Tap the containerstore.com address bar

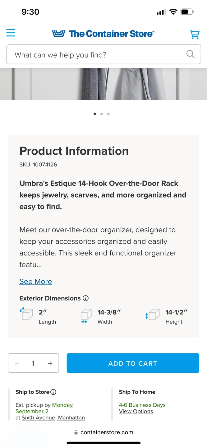point(103,432)
